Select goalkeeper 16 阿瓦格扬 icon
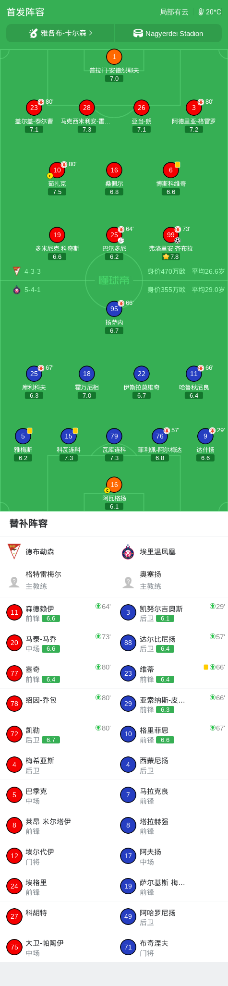This screenshot has height=986, width=228. click(114, 485)
